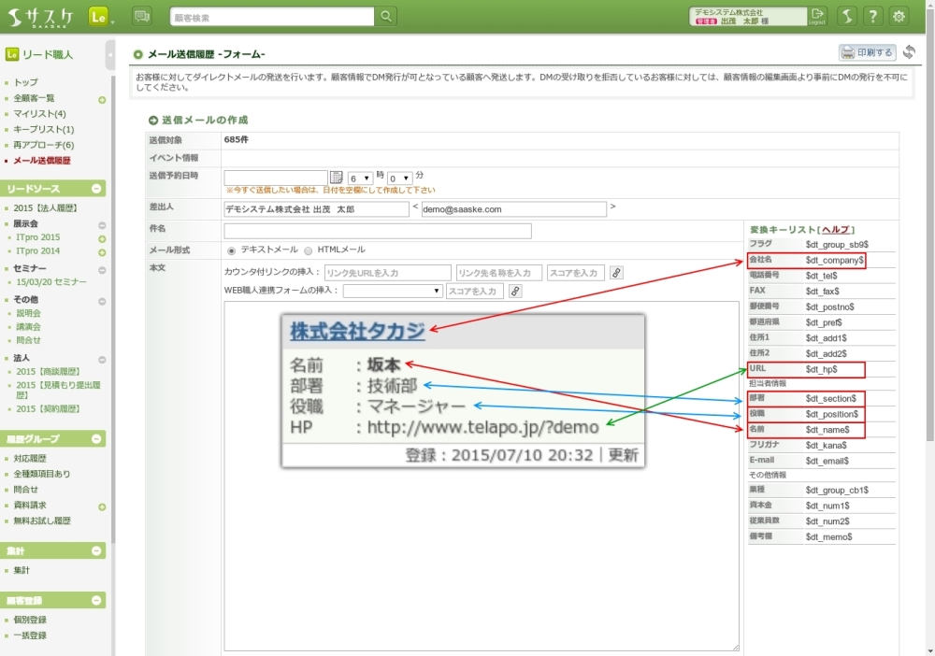The width and height of the screenshot is (935, 656).
Task: Click the Saaske logo in the header
Action: coord(40,17)
